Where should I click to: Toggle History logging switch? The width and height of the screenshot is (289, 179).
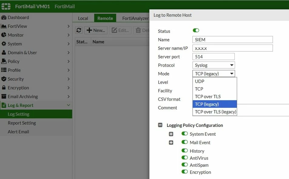pyautogui.click(x=184, y=151)
